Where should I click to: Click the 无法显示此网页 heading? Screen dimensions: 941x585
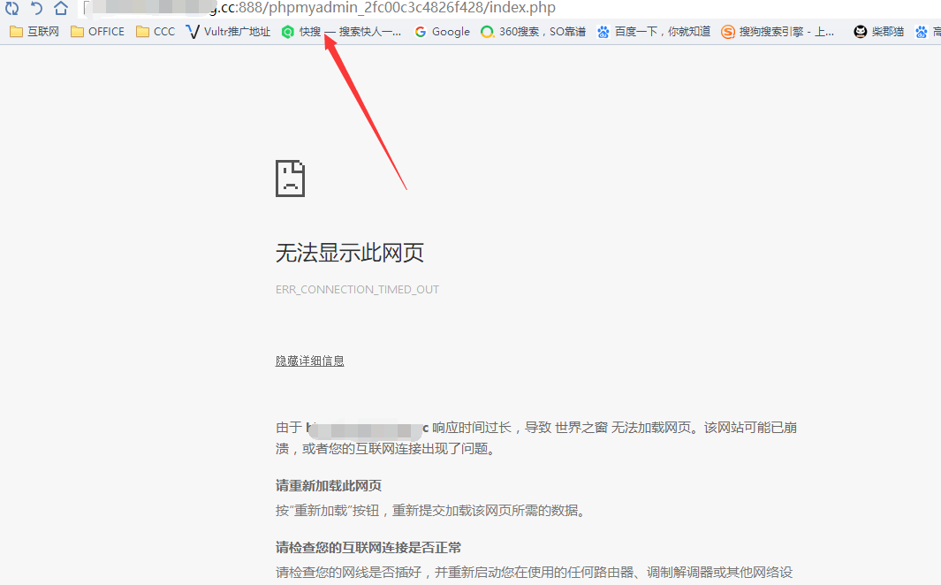point(350,254)
